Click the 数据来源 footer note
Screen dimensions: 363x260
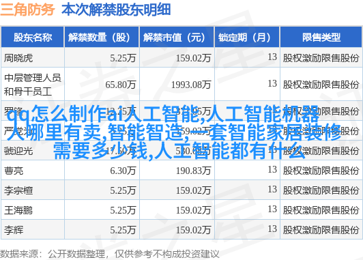pyautogui.click(x=109, y=254)
